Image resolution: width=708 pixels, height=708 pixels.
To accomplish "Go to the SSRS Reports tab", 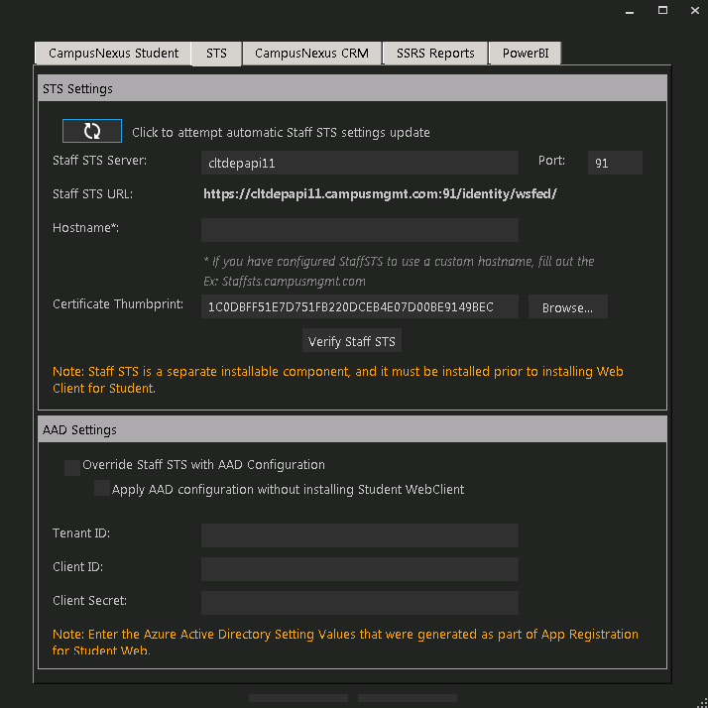I will click(x=435, y=54).
